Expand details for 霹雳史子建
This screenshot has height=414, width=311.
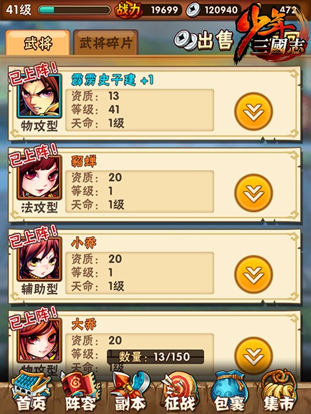[253, 111]
